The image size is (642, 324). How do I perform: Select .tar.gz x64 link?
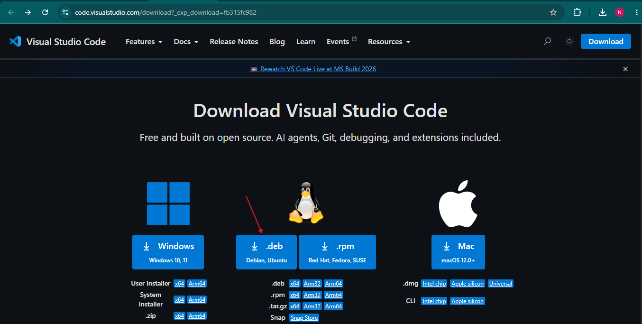294,306
